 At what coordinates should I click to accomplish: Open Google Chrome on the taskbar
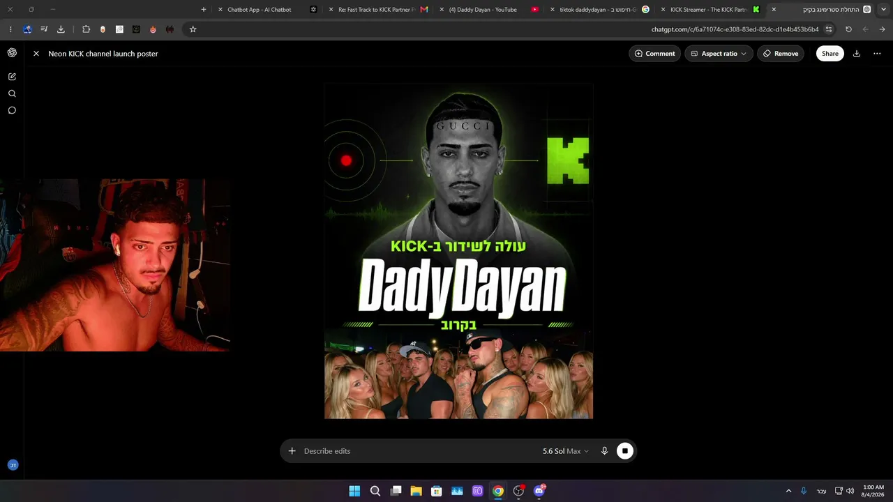click(x=498, y=491)
